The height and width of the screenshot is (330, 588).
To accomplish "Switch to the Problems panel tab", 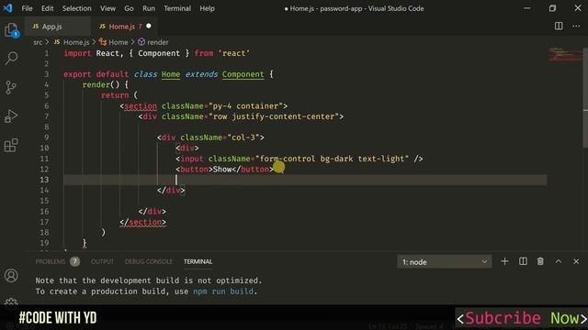I will pyautogui.click(x=51, y=261).
